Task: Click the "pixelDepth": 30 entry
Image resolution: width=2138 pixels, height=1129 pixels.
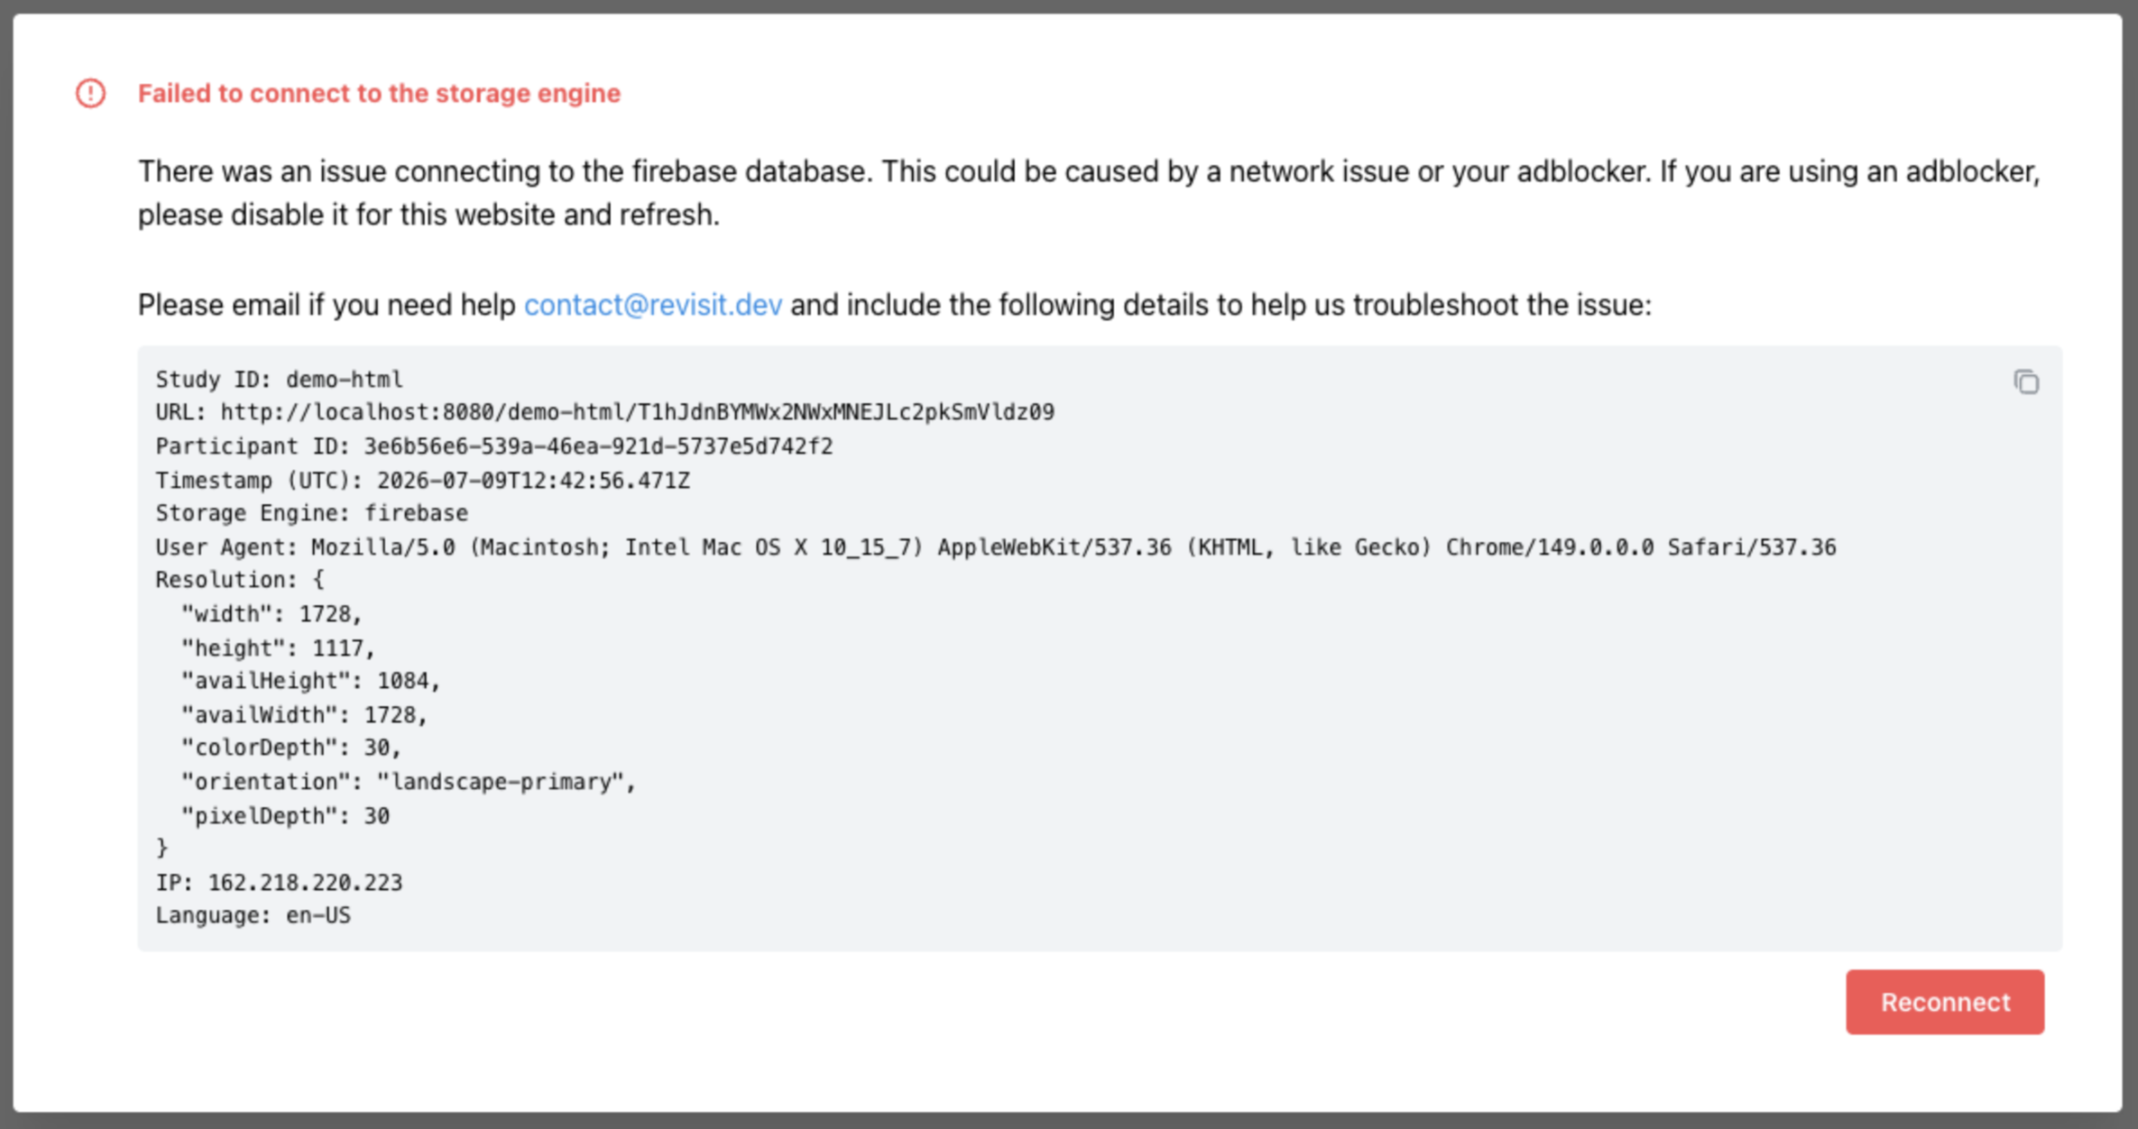Action: [x=285, y=816]
